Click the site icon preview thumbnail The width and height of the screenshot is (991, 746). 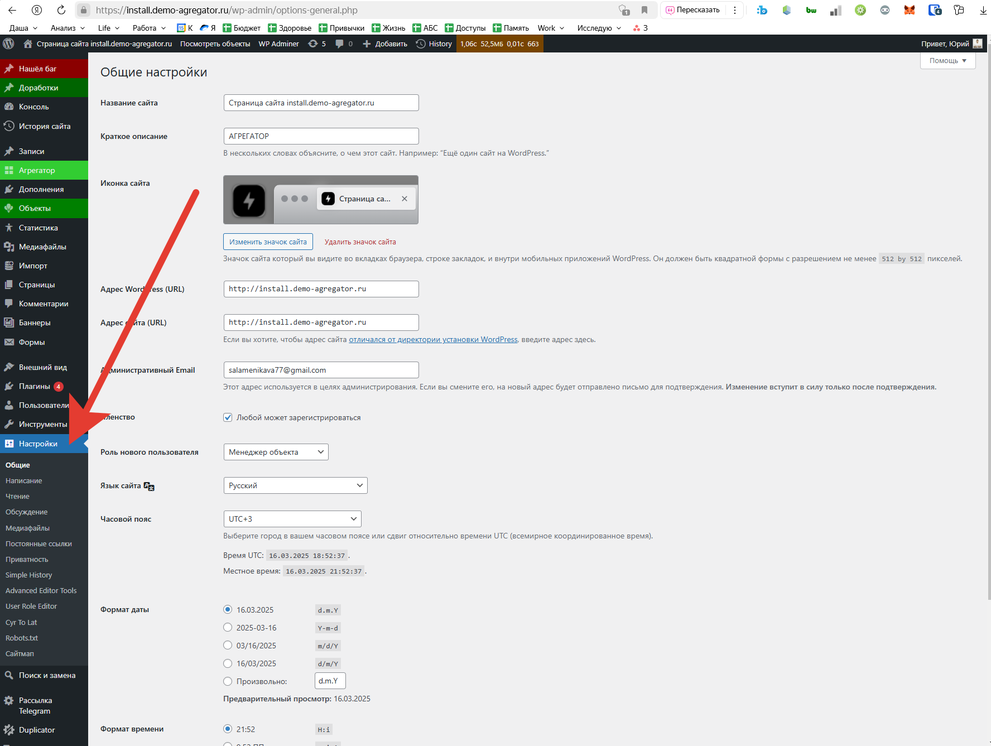pyautogui.click(x=249, y=200)
